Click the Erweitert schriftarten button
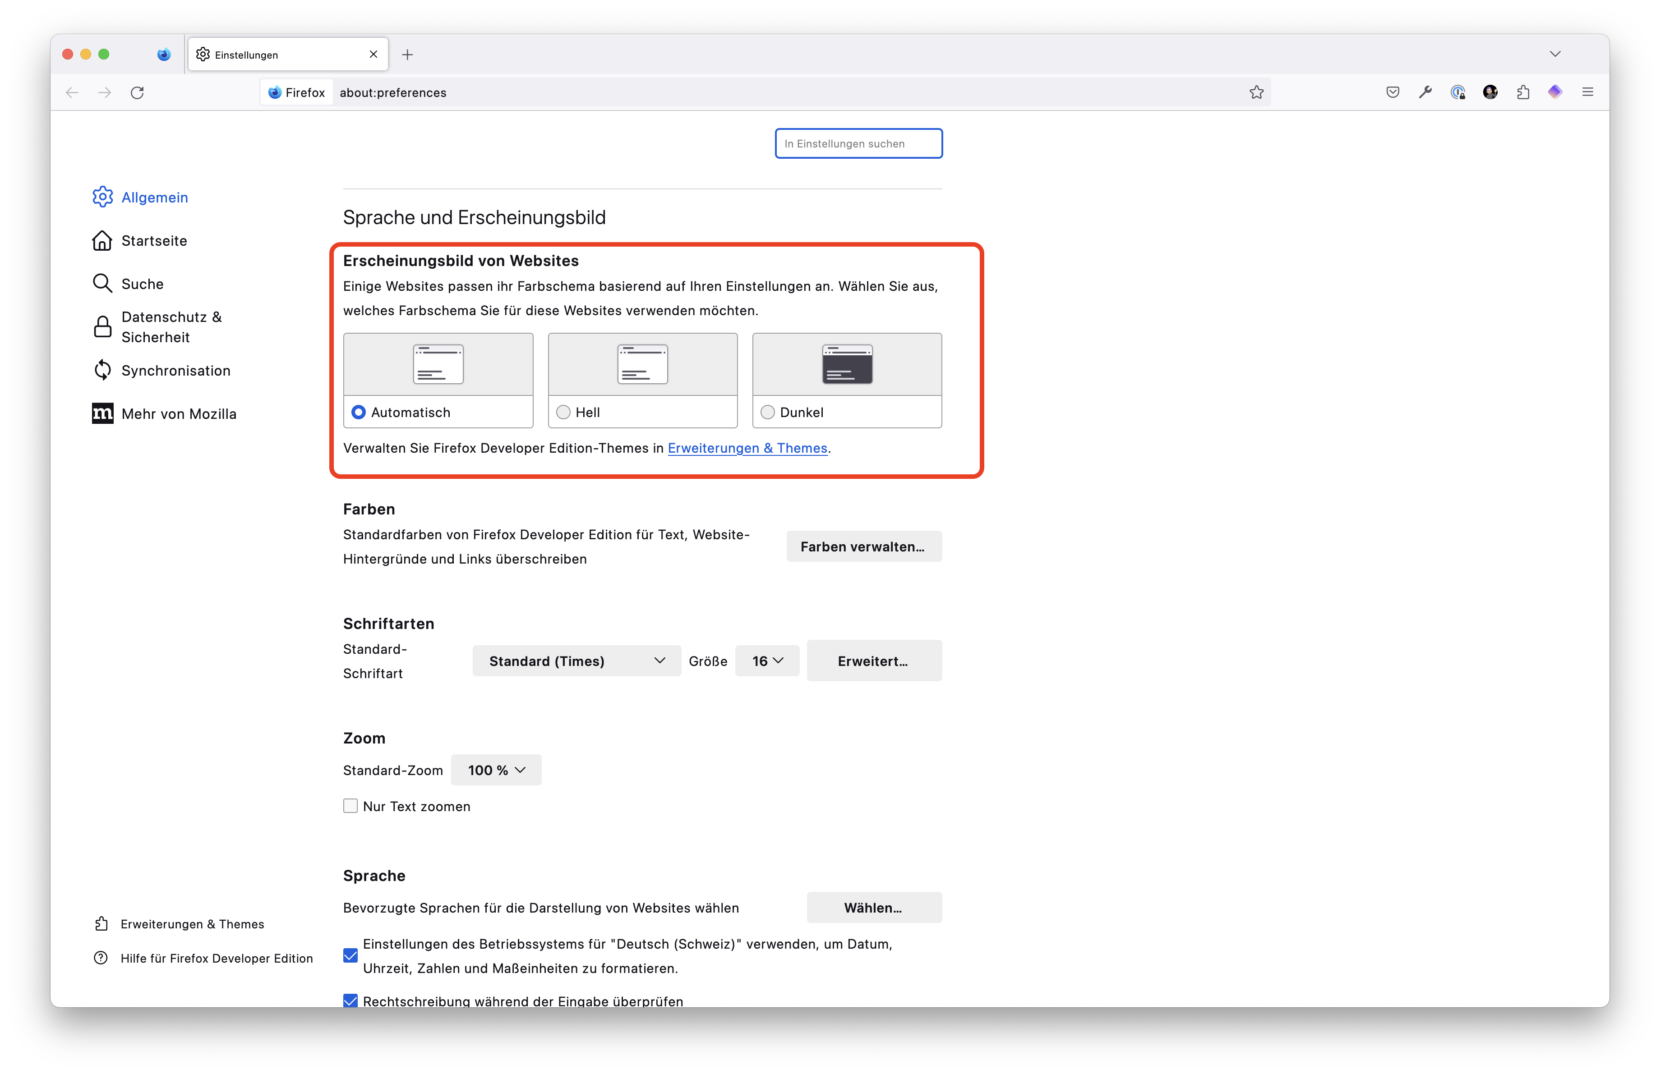 871,661
